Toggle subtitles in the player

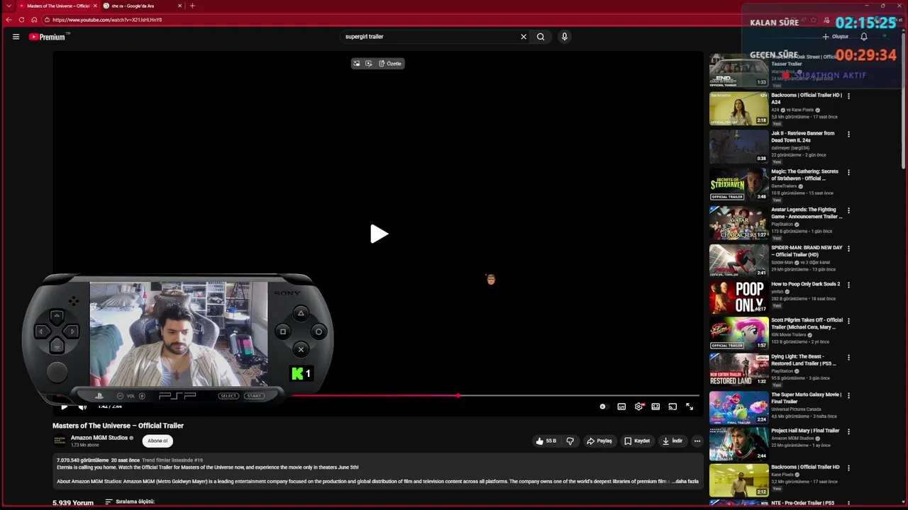(x=621, y=407)
